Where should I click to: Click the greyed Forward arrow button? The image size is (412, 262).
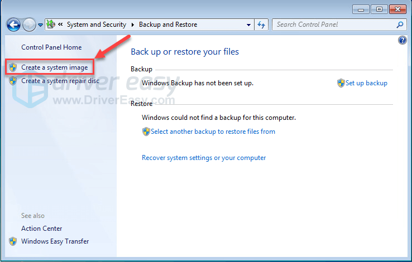coord(29,25)
